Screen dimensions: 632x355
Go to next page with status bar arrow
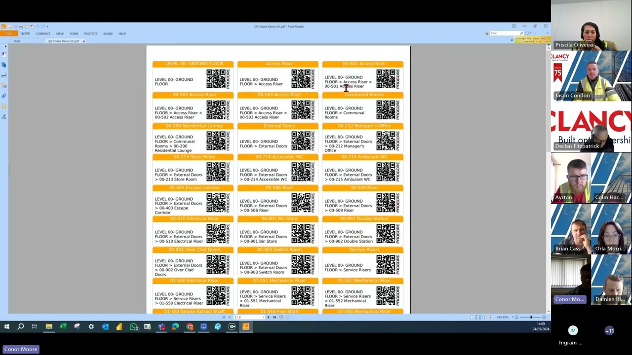pos(269,317)
